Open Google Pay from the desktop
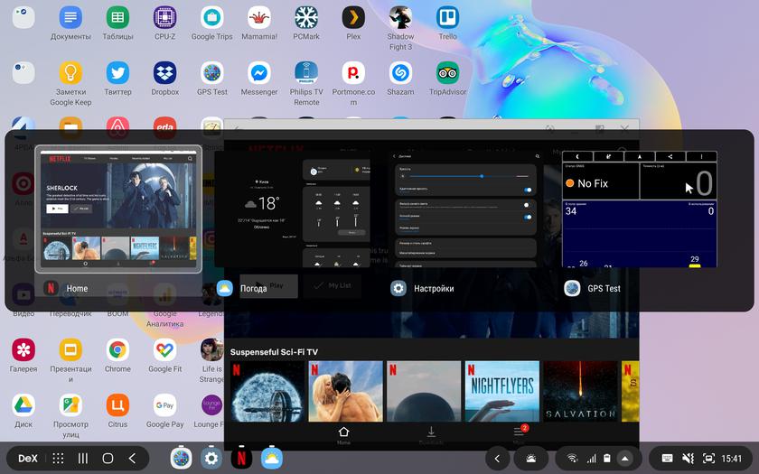The height and width of the screenshot is (474, 759). point(164,404)
